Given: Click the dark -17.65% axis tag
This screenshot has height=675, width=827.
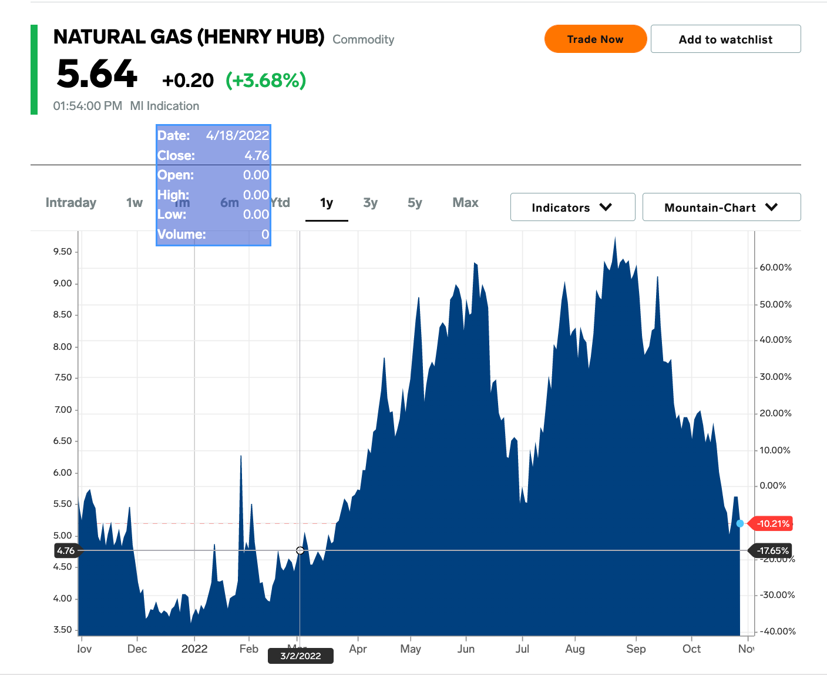Looking at the screenshot, I should [x=772, y=551].
